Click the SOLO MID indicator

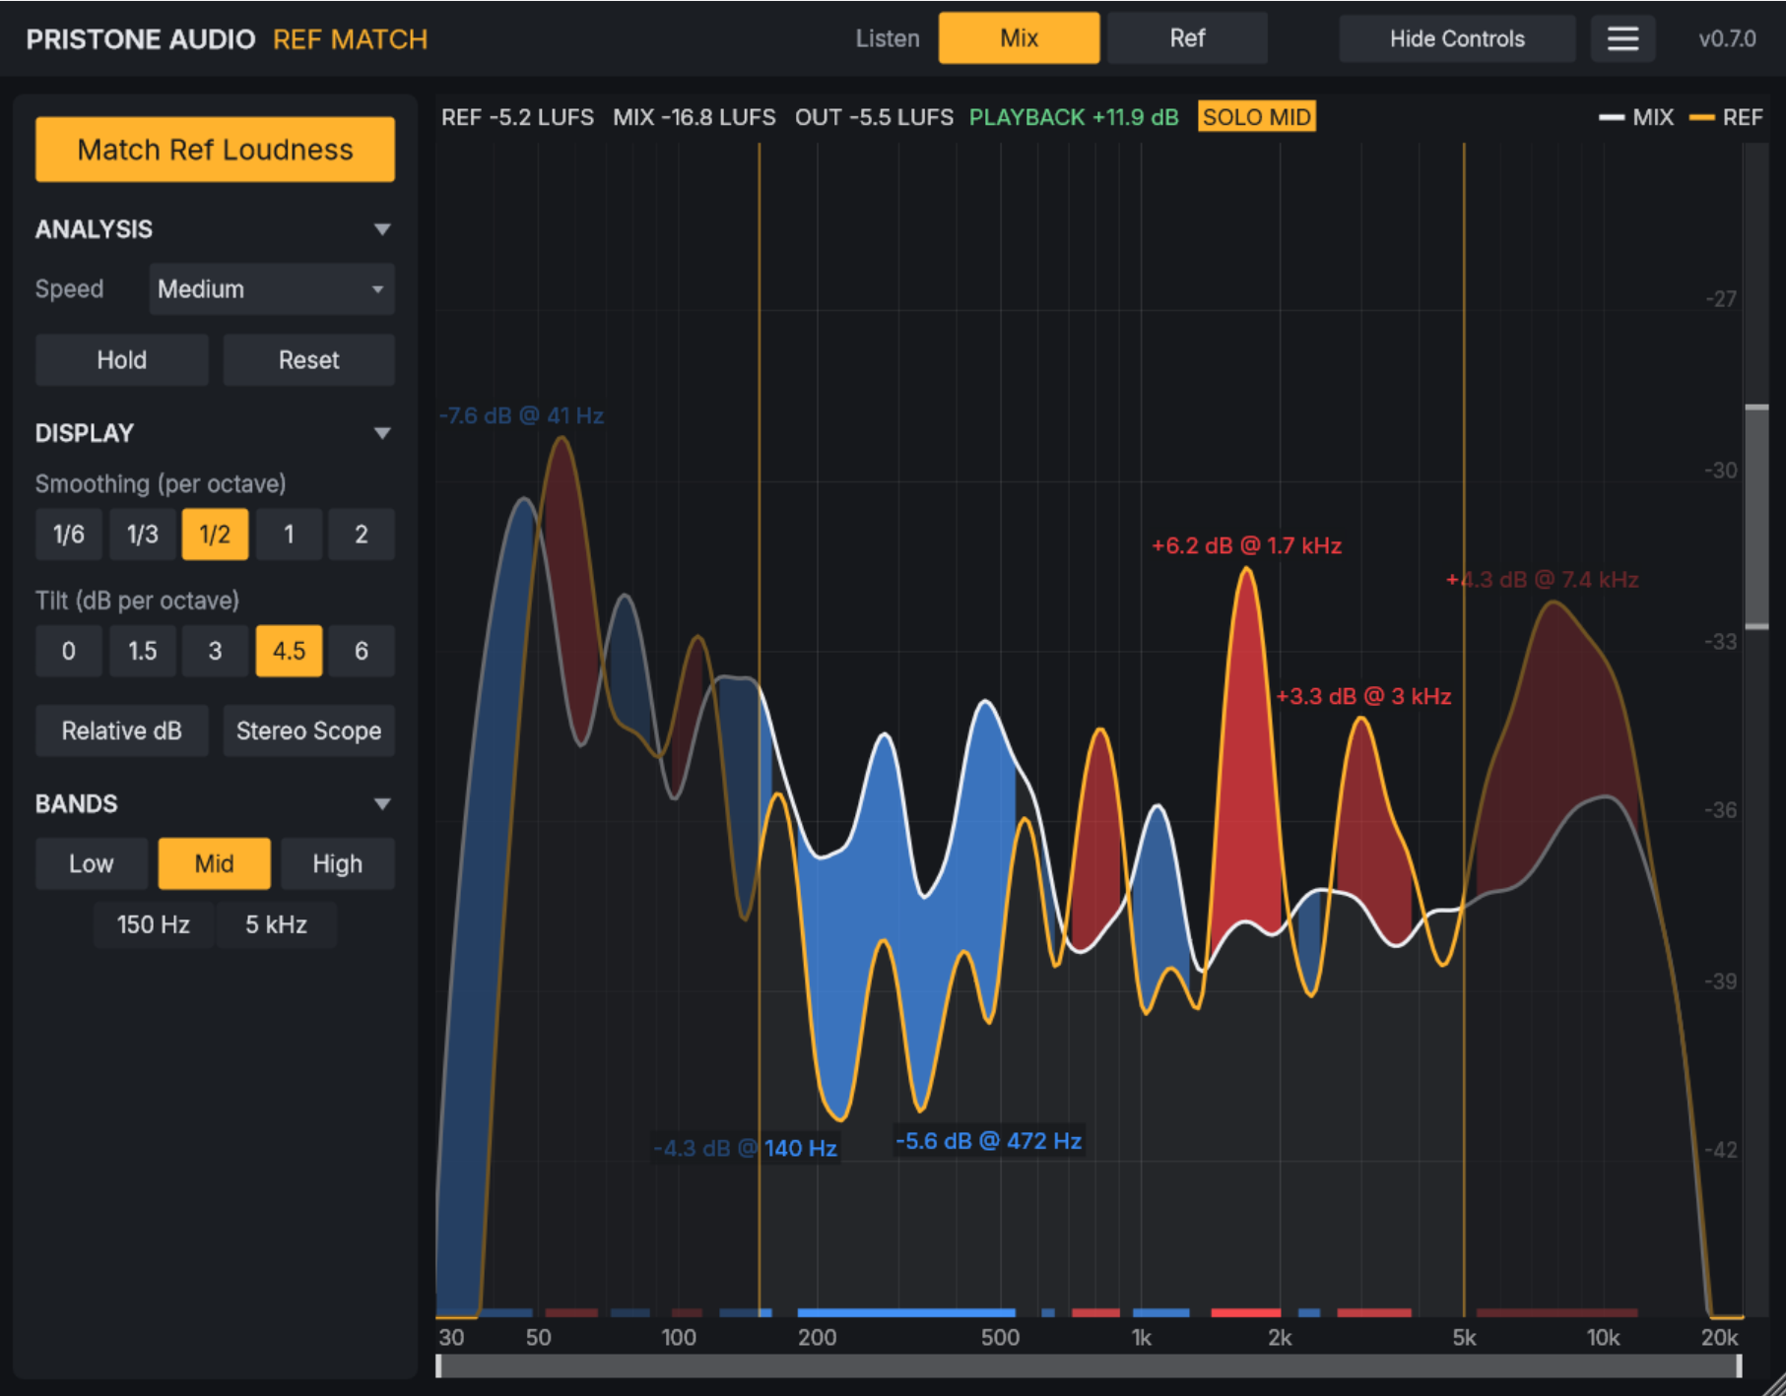[1257, 117]
